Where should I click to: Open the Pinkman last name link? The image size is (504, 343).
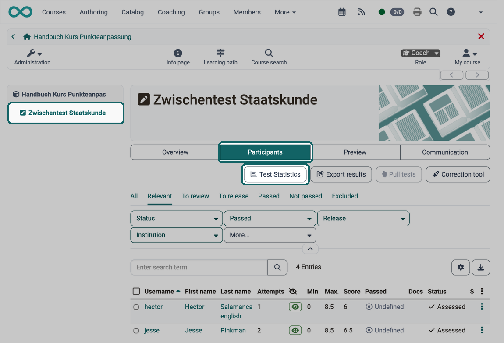pos(233,330)
